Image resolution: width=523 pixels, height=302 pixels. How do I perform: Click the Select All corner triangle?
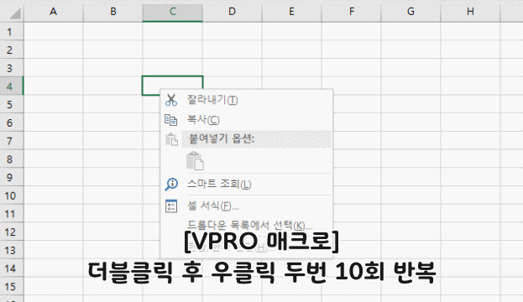pyautogui.click(x=14, y=13)
